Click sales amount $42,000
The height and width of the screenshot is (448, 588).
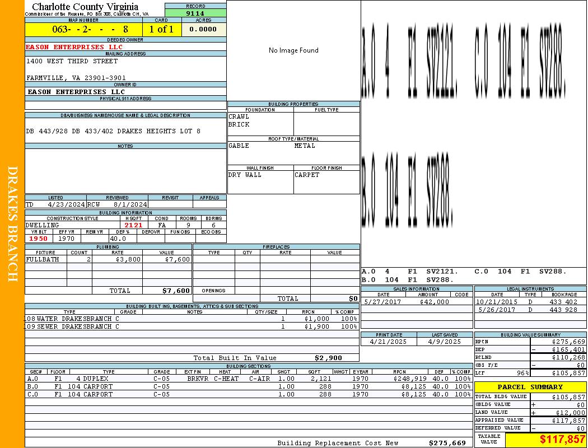coord(434,302)
